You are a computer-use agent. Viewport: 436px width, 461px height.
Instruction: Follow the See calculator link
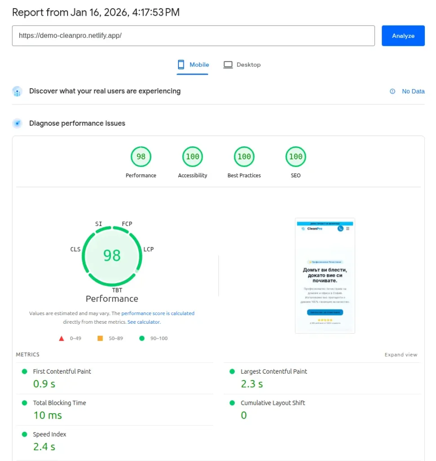(x=145, y=322)
